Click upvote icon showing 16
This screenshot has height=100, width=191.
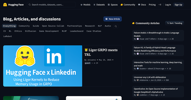pos(167,69)
